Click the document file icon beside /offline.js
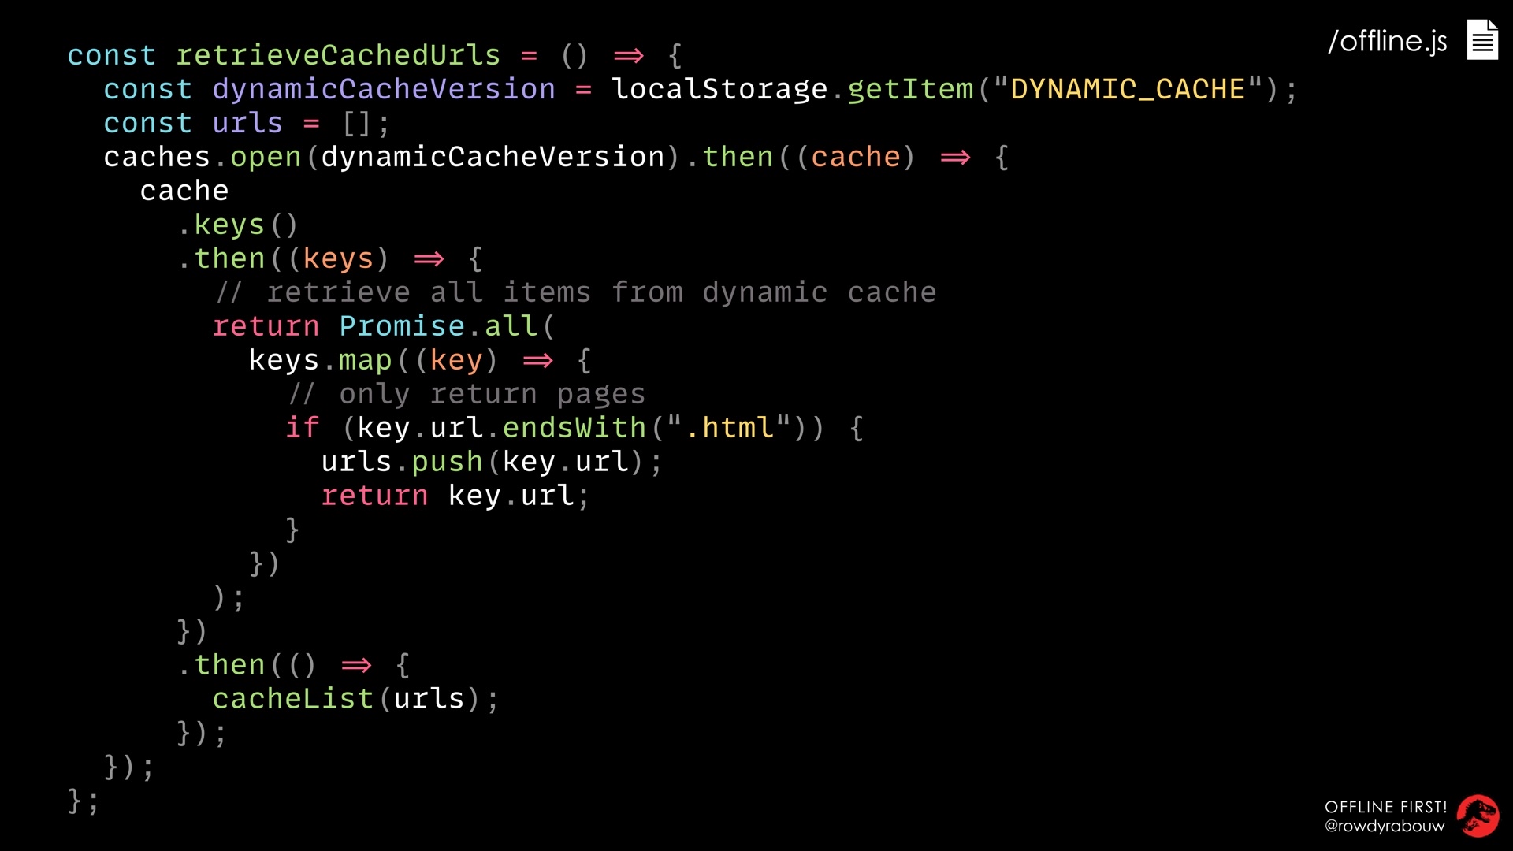The height and width of the screenshot is (851, 1513). (1482, 39)
